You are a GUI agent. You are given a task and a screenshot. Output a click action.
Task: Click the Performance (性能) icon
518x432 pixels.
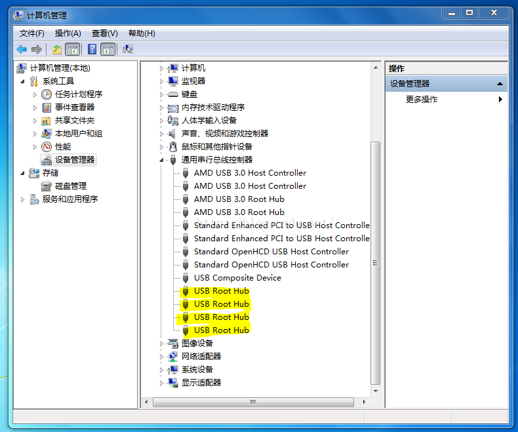pos(47,147)
